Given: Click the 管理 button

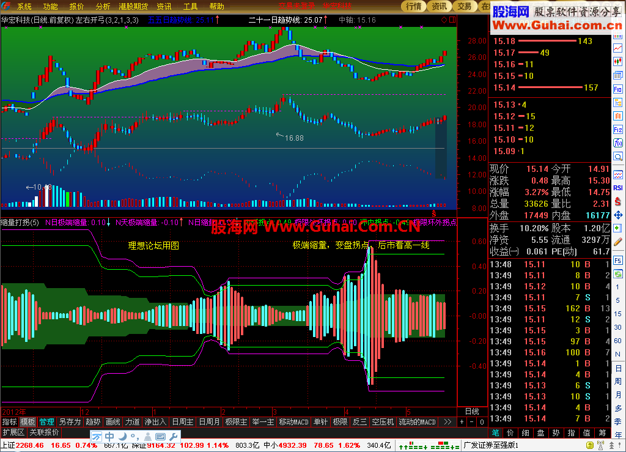Looking at the screenshot, I should 46,422.
